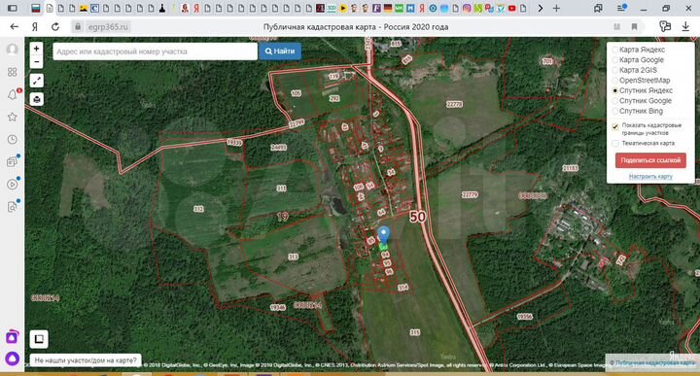
Task: Switch to the Russian flag tab
Action: coord(36,8)
